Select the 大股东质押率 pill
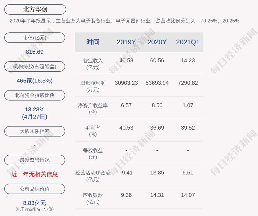Image resolution: width=258 pixels, height=216 pixels. (35, 131)
